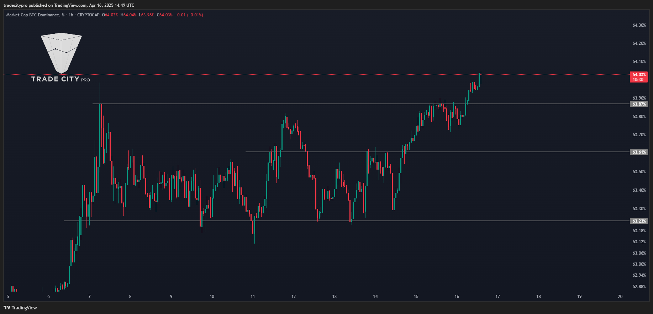Click the 63.30% price axis label

click(639, 209)
